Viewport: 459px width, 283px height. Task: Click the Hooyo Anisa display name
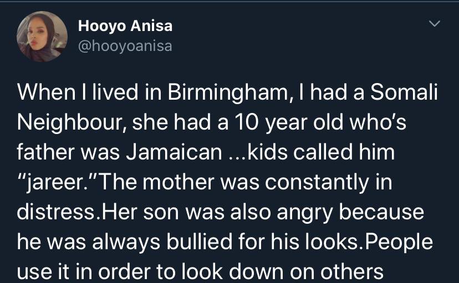(x=125, y=25)
